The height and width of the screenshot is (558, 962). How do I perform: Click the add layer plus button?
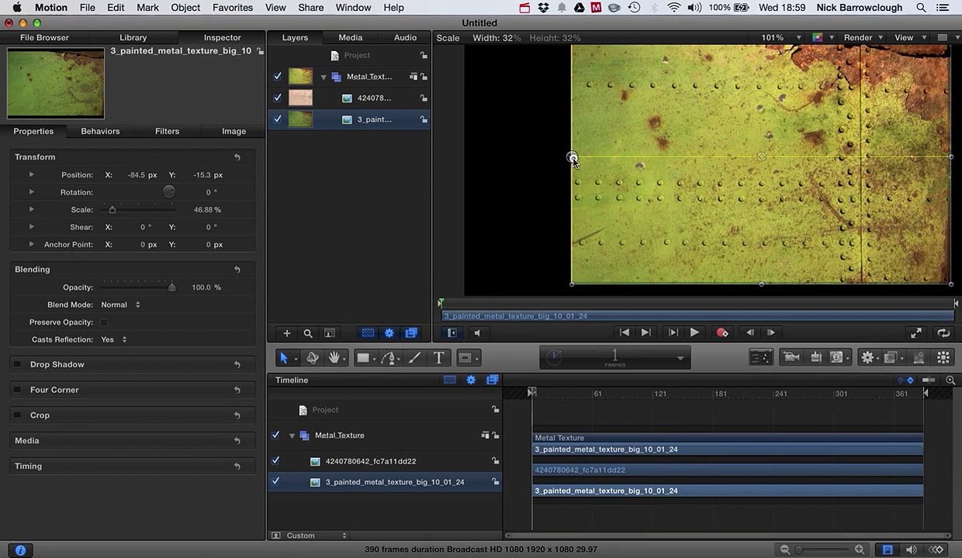point(286,333)
